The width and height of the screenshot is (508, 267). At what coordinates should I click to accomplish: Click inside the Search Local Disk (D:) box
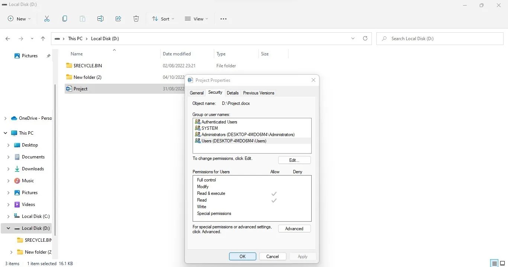[428, 38]
